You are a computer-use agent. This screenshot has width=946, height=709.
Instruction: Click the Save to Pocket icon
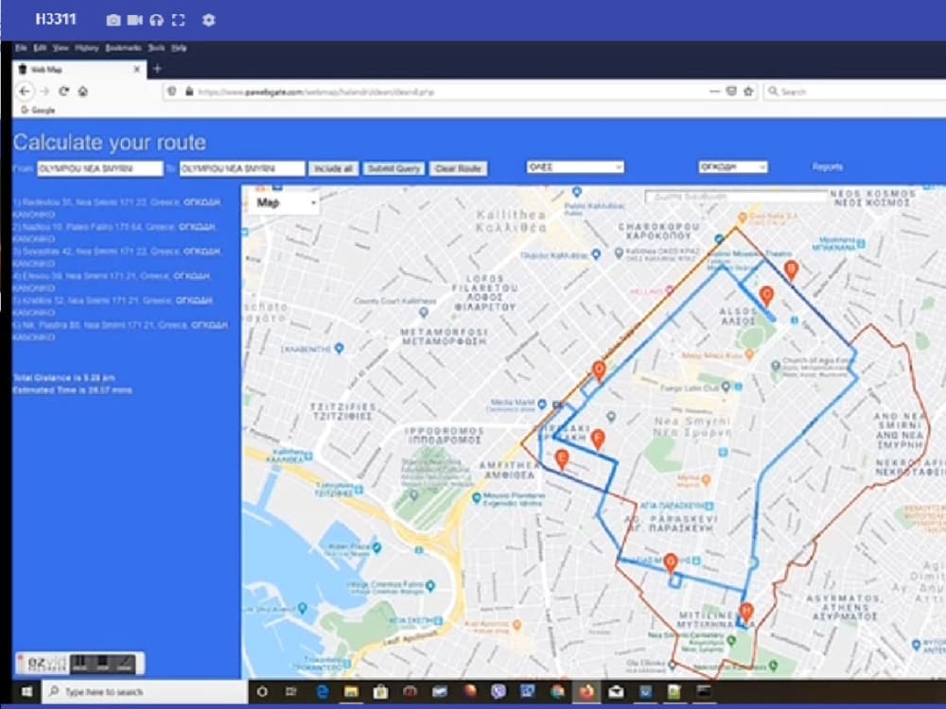(731, 92)
